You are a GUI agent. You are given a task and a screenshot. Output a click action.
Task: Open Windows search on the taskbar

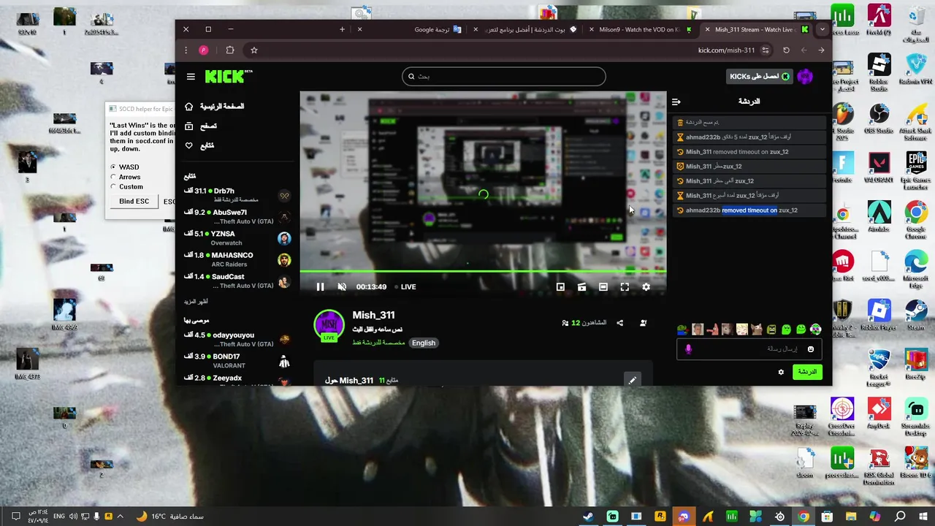tap(900, 517)
